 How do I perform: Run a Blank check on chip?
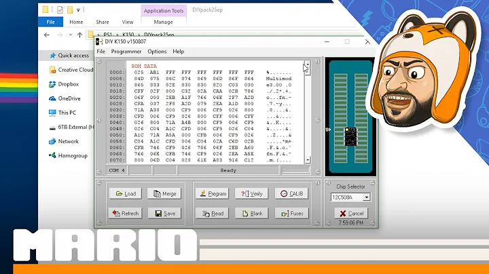252,213
